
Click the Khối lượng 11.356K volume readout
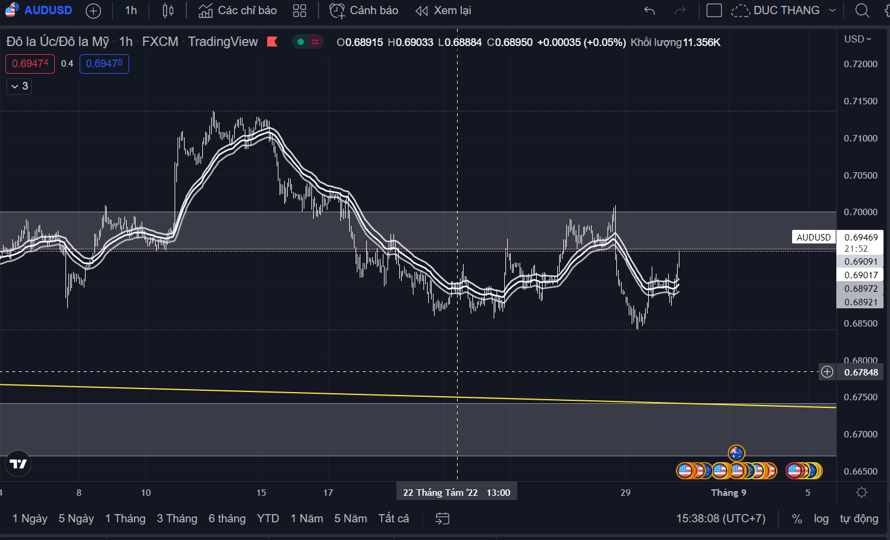pos(675,42)
